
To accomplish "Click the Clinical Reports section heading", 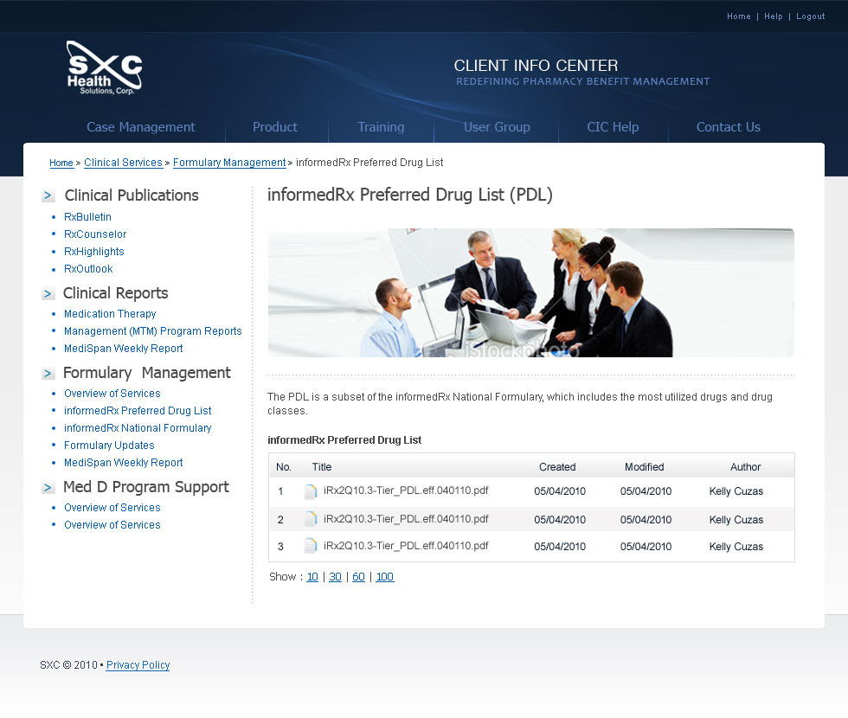I will pyautogui.click(x=115, y=293).
